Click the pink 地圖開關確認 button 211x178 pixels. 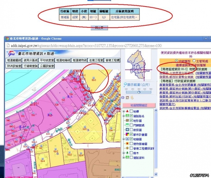(x=139, y=105)
